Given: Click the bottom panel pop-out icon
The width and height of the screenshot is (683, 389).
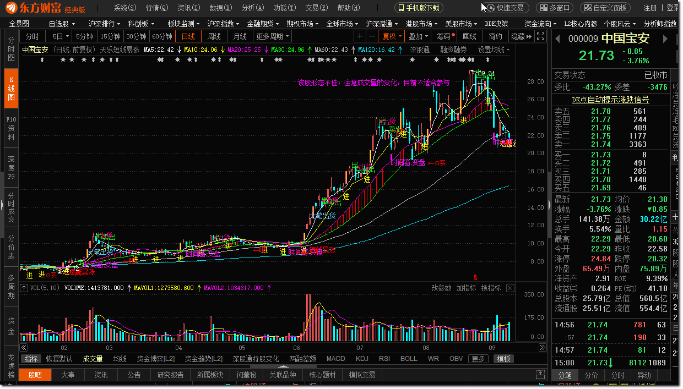Looking at the screenshot, I should [x=541, y=375].
